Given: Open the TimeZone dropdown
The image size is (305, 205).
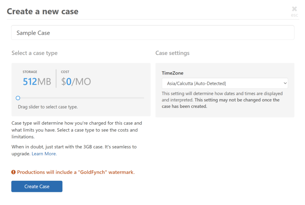Looking at the screenshot, I should [225, 83].
